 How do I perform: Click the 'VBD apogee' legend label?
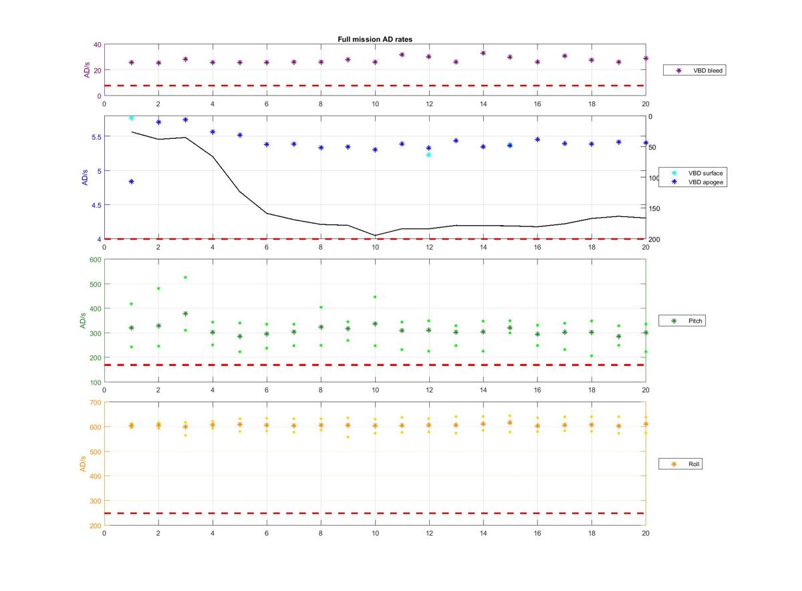(706, 182)
